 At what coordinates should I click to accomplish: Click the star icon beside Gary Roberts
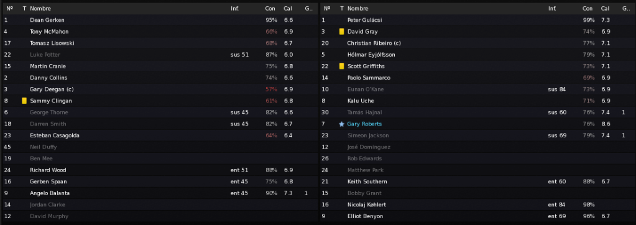click(341, 124)
